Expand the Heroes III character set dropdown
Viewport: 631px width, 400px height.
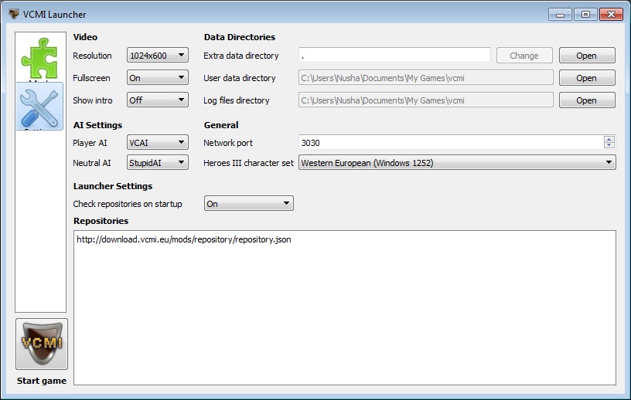[x=457, y=163]
